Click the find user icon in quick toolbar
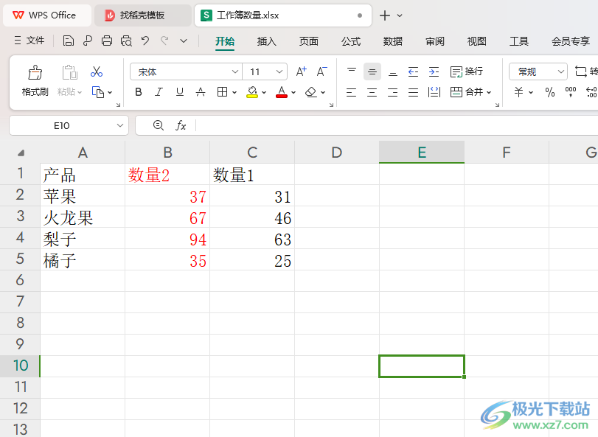Viewport: 598px width, 437px height. click(x=88, y=41)
